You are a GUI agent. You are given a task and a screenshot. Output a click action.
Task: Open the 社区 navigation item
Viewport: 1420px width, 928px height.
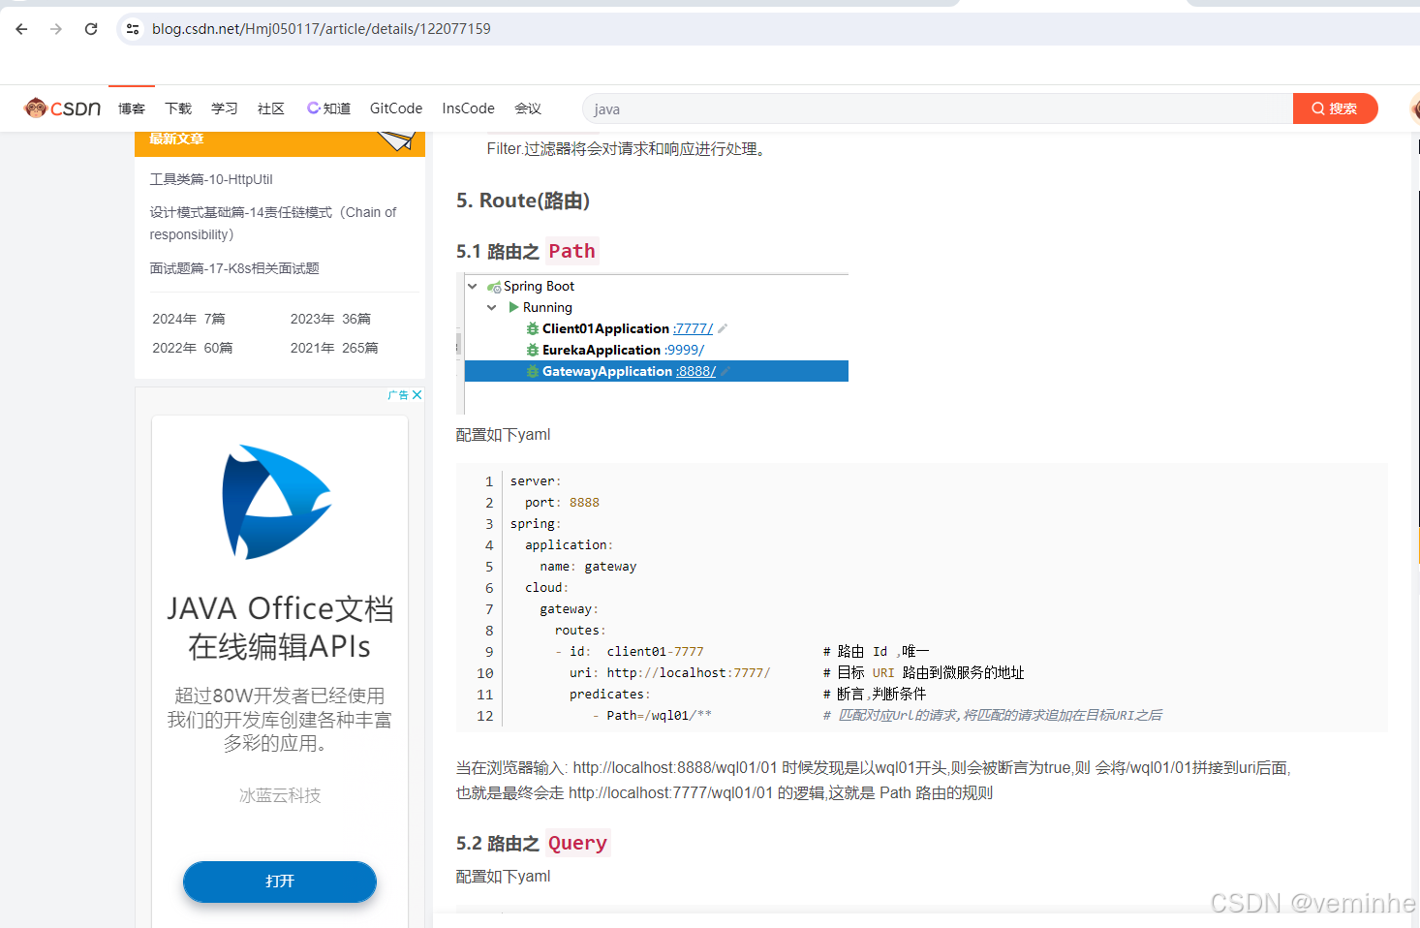[x=271, y=108]
